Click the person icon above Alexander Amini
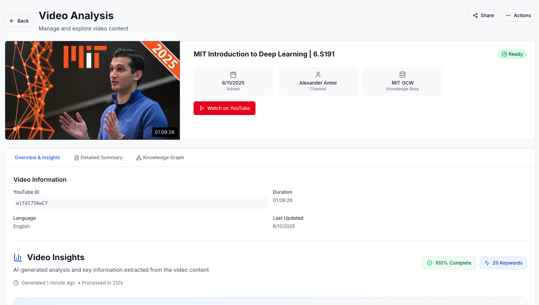The height and width of the screenshot is (305, 539). coord(318,75)
